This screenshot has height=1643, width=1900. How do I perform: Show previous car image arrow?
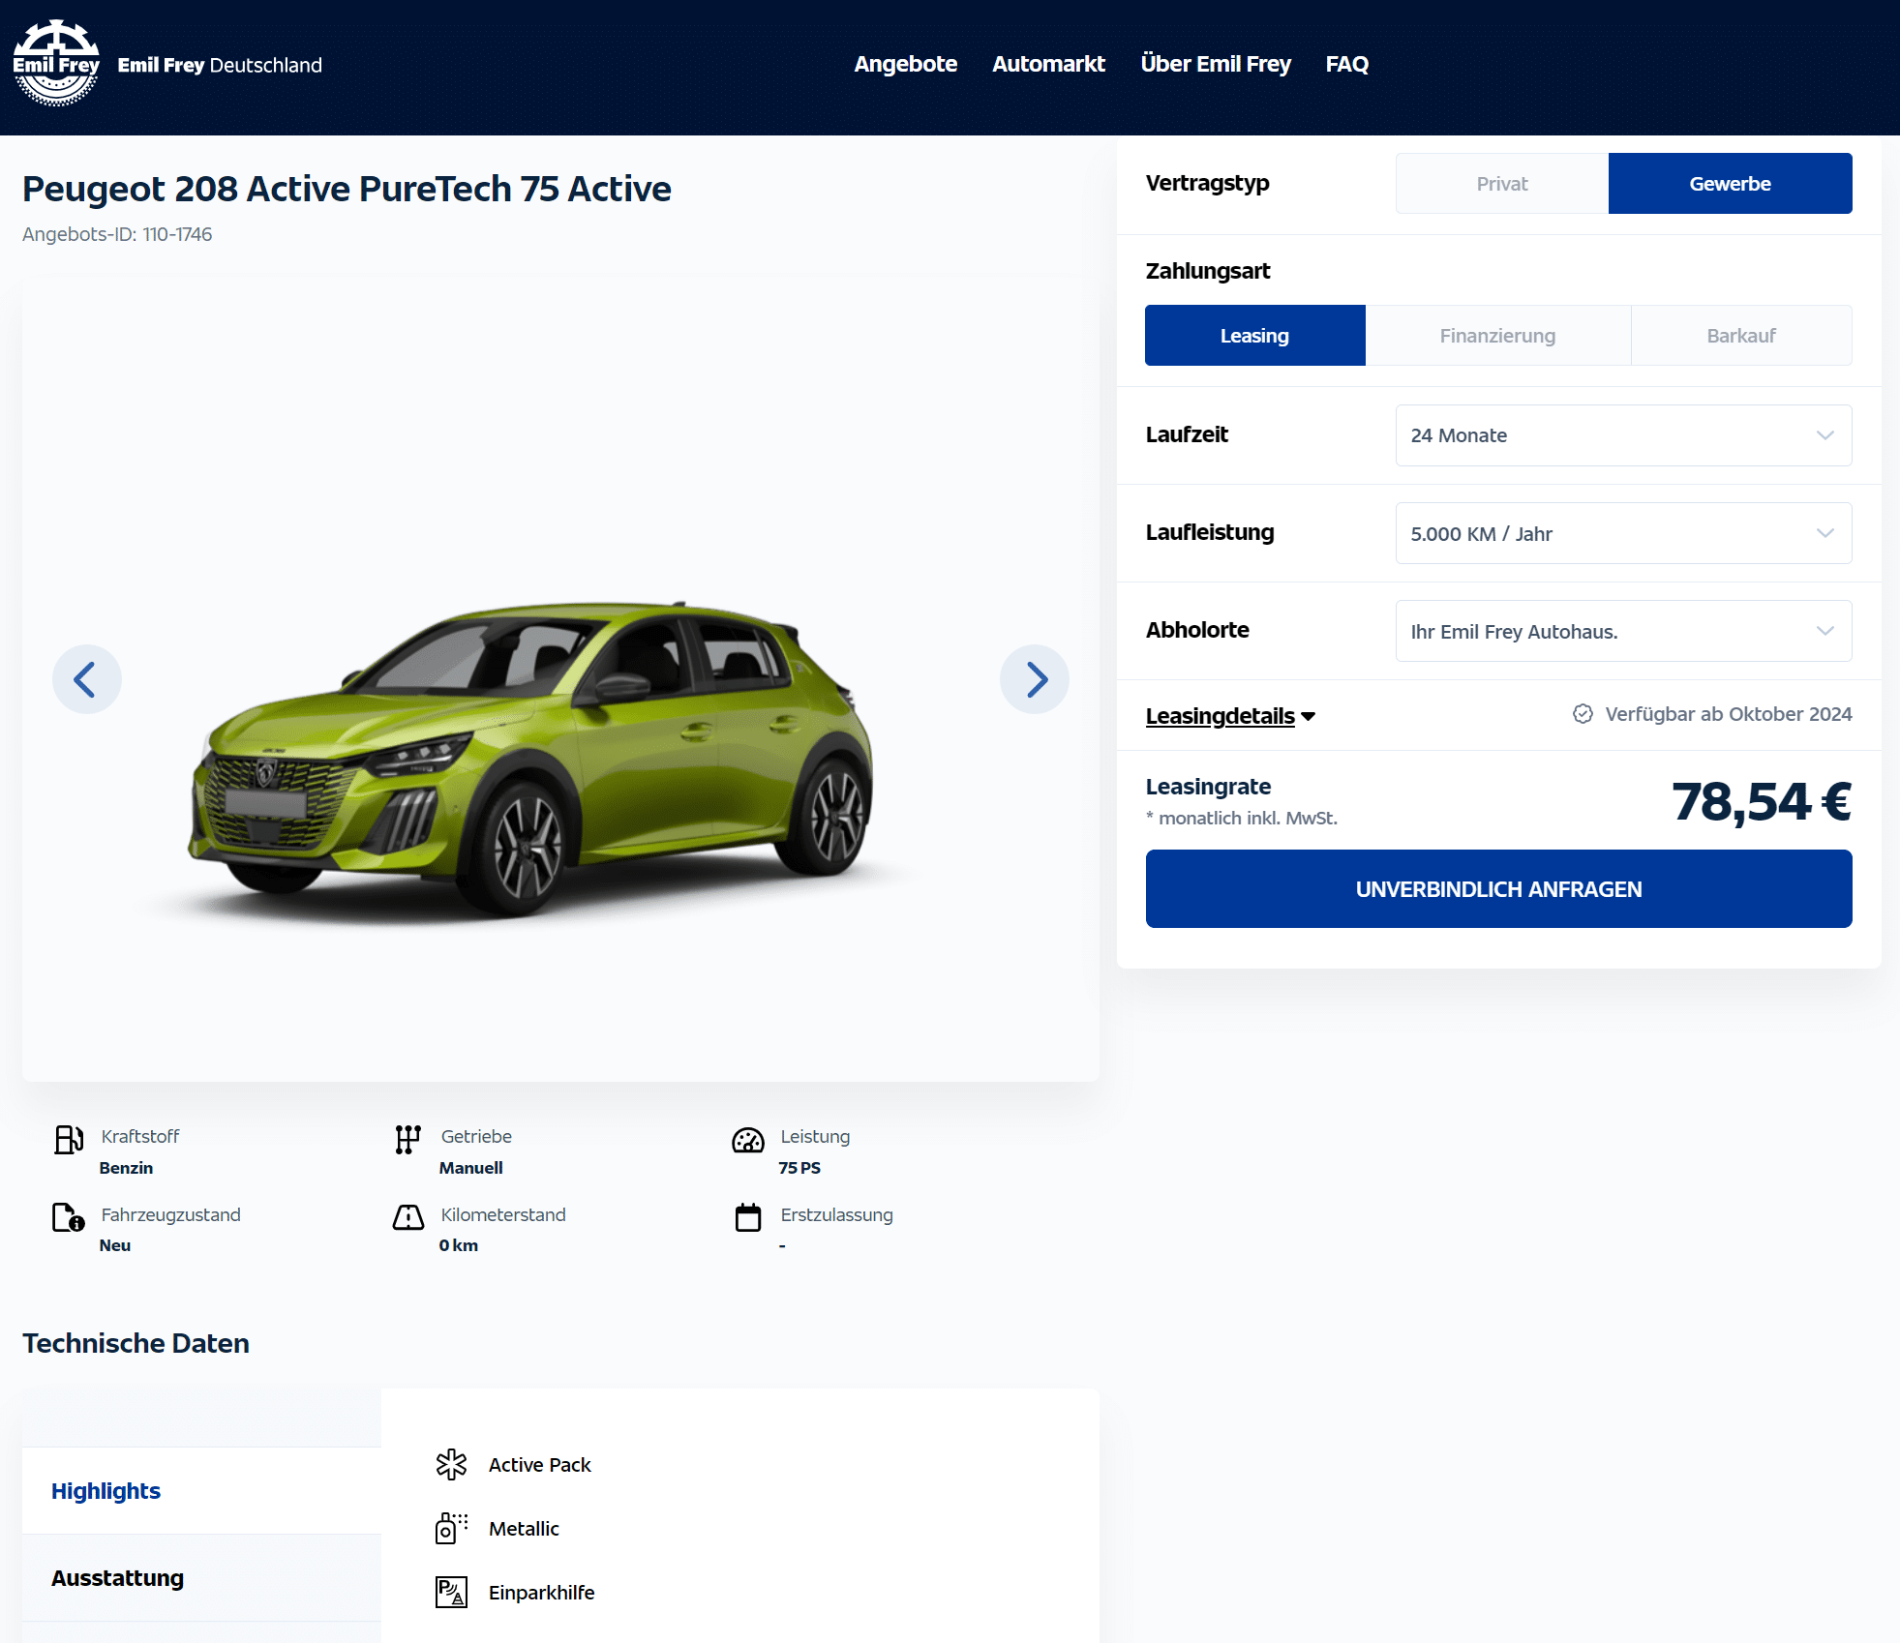click(87, 679)
